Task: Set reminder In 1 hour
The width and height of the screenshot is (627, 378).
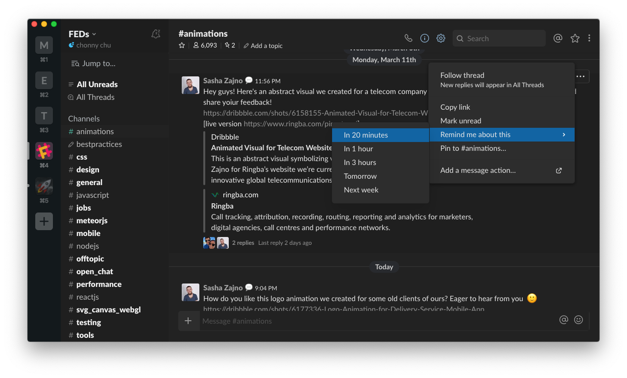Action: tap(381, 149)
